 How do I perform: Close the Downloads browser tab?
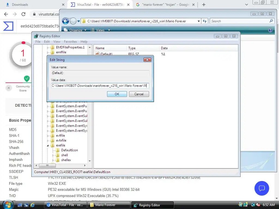(x=63, y=5)
